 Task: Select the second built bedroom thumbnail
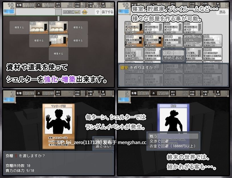[x=59, y=27]
